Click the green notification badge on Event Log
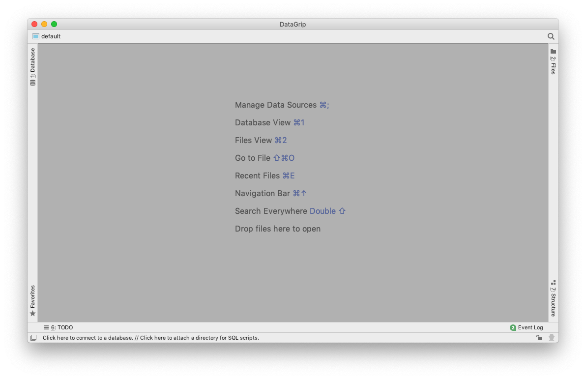Screen dimensions: 586x379 pos(513,327)
